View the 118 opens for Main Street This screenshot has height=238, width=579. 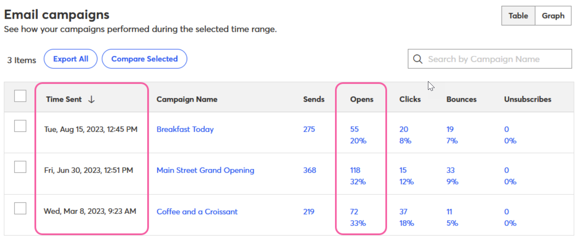click(x=355, y=170)
